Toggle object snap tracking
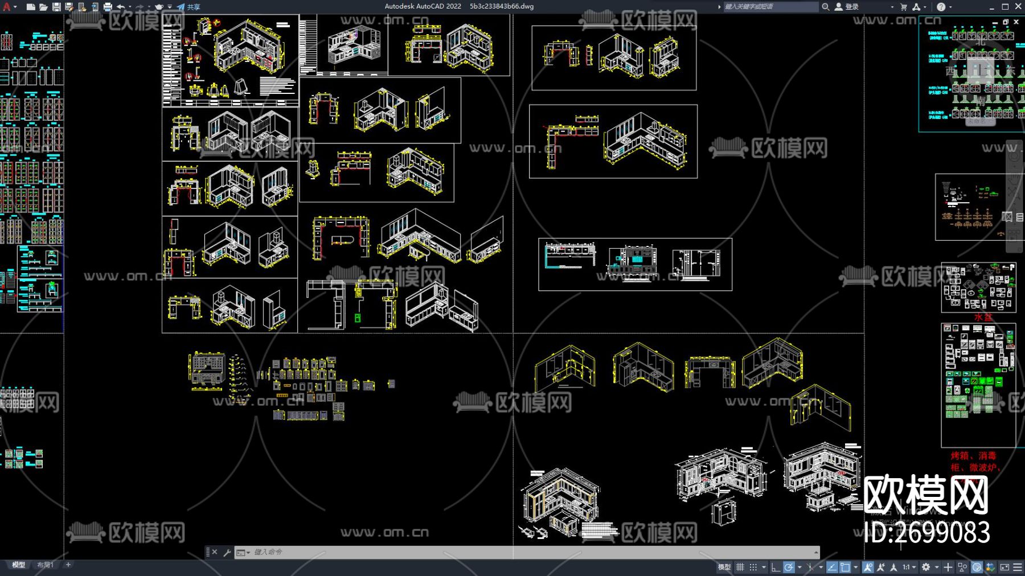1025x576 pixels. (x=832, y=567)
